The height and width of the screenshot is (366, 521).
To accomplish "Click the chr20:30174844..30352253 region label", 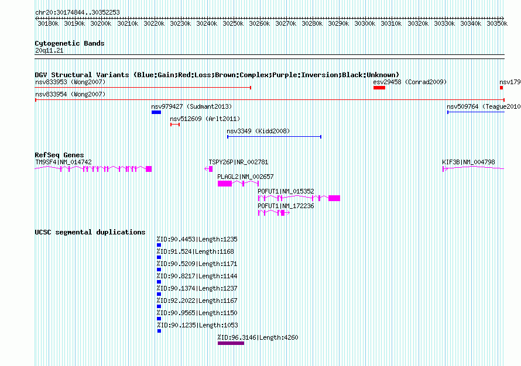I will point(77,12).
